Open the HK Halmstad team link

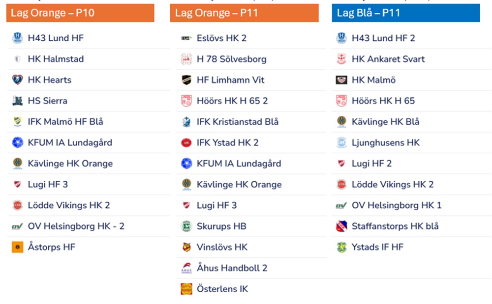pyautogui.click(x=56, y=59)
